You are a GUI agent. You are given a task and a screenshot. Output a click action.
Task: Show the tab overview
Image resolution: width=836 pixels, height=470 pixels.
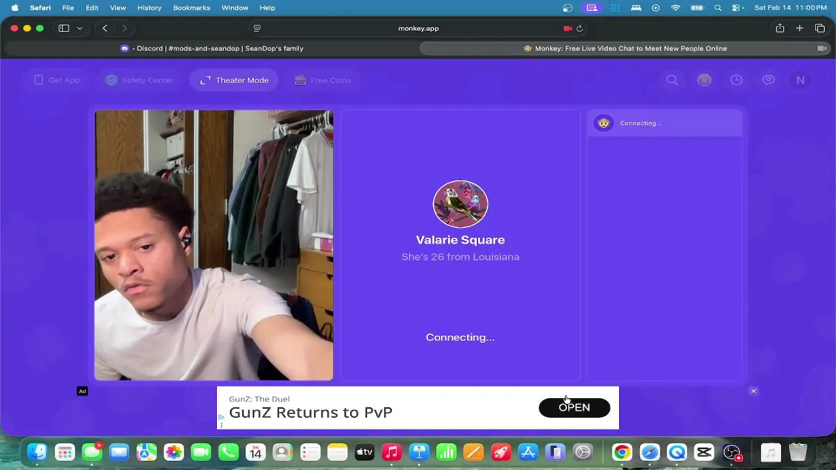[820, 28]
